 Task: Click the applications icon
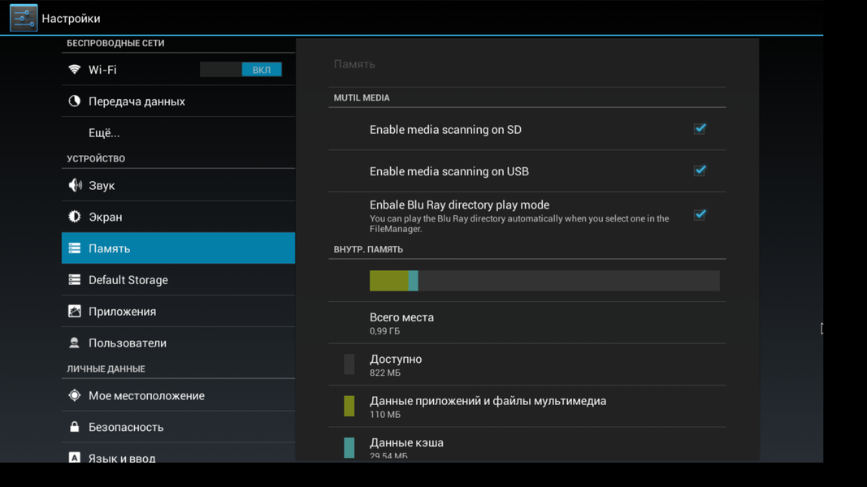[75, 312]
